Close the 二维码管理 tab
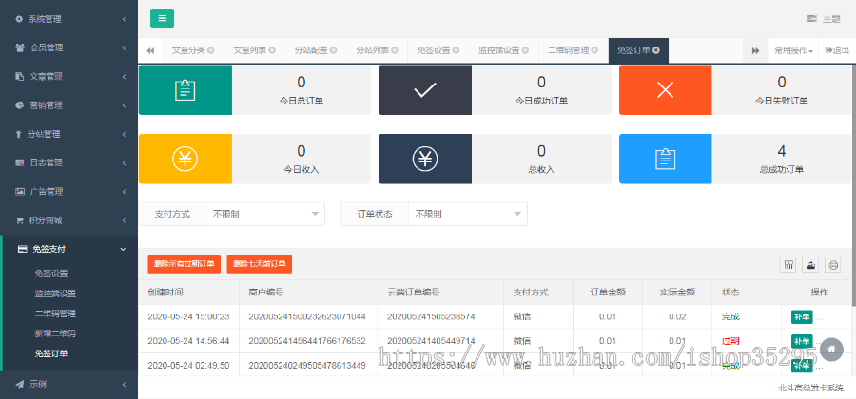The image size is (856, 399). coord(595,50)
